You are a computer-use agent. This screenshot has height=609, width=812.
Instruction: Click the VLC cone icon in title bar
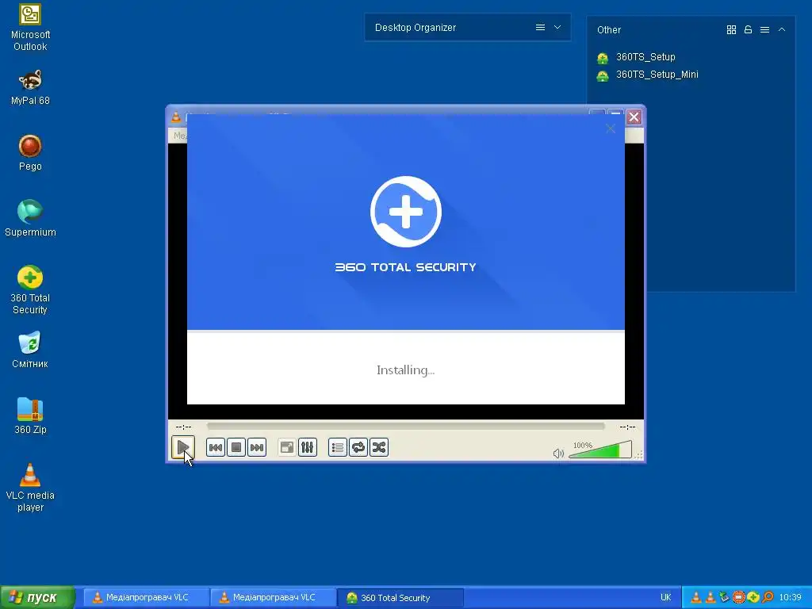click(x=176, y=117)
